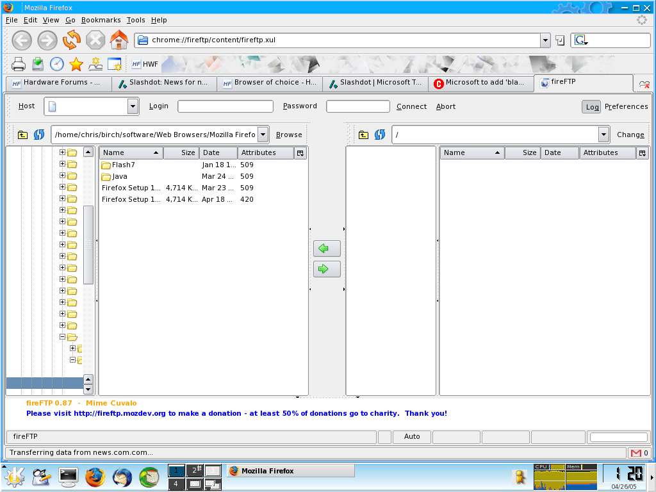Click Browse for local folder
This screenshot has height=492, width=656.
click(289, 135)
